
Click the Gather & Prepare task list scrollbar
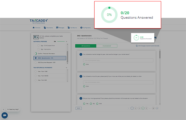point(67,57)
